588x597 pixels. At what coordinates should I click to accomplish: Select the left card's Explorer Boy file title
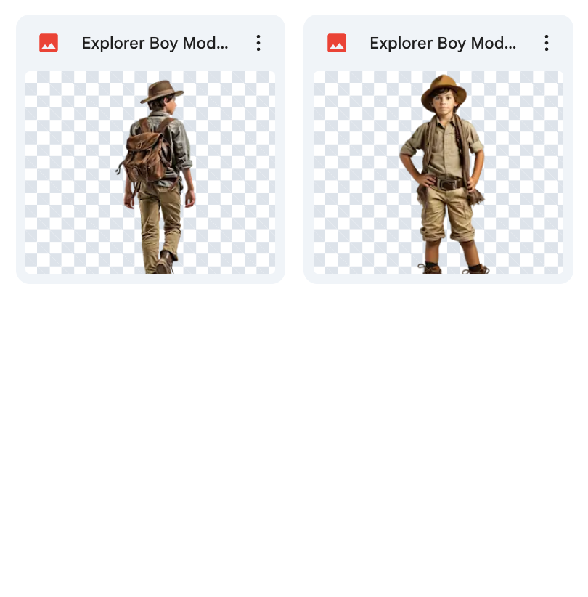coord(155,43)
